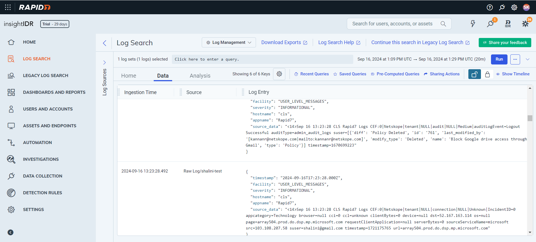This screenshot has width=536, height=242.
Task: Continue this search in Legacy Log Search
Action: point(420,42)
